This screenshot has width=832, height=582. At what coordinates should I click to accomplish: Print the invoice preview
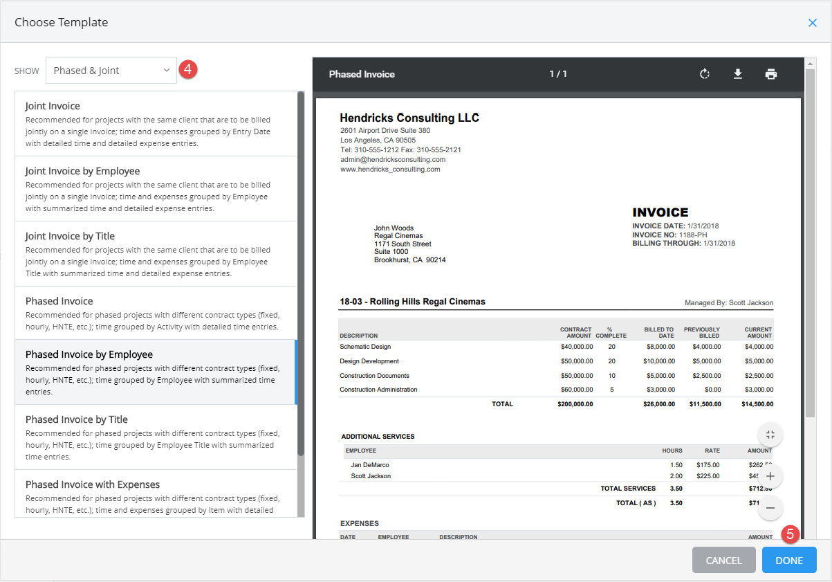pos(771,74)
